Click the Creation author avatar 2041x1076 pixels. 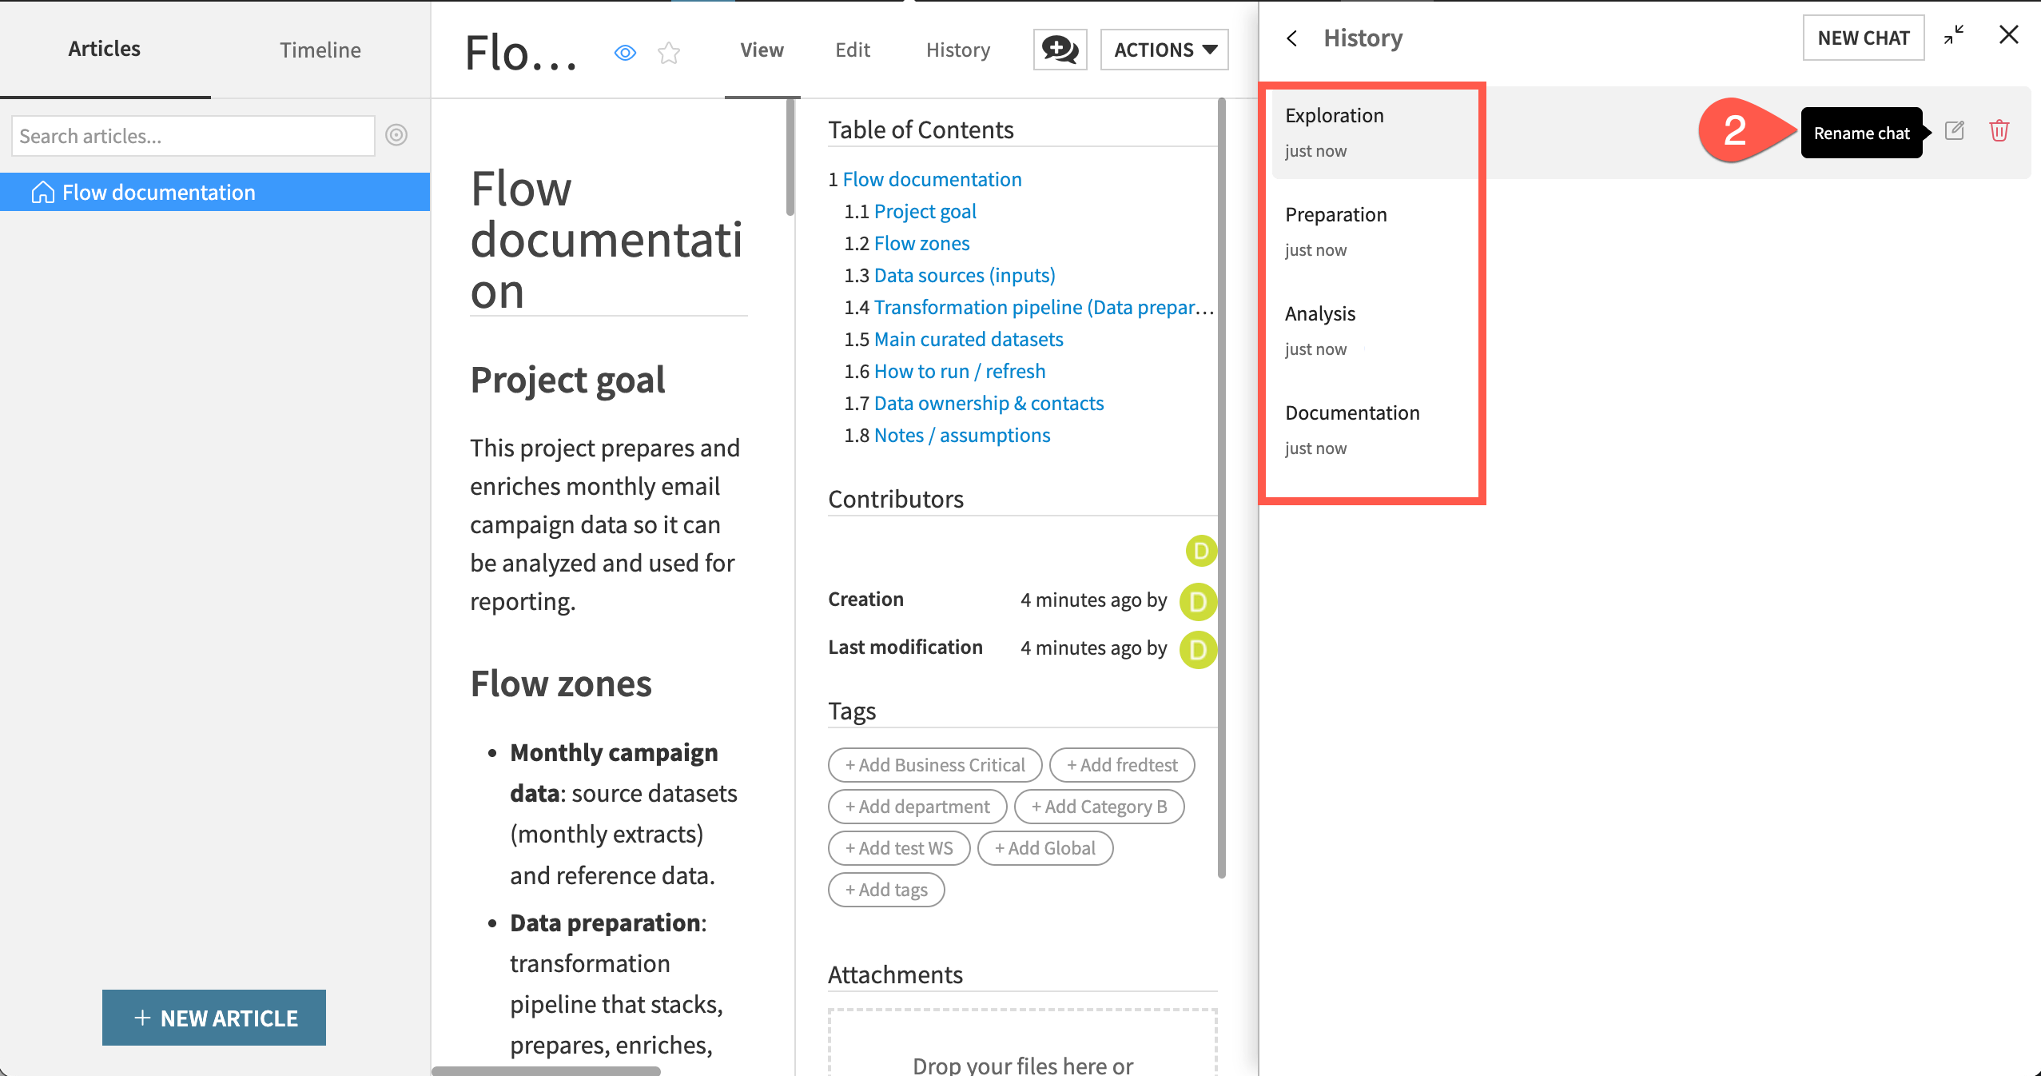tap(1198, 601)
